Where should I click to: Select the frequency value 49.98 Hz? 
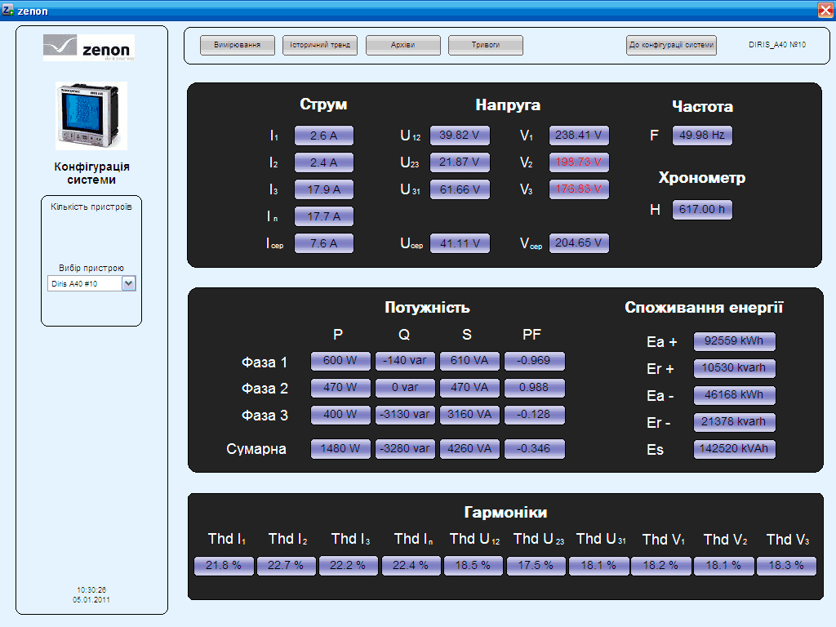702,136
